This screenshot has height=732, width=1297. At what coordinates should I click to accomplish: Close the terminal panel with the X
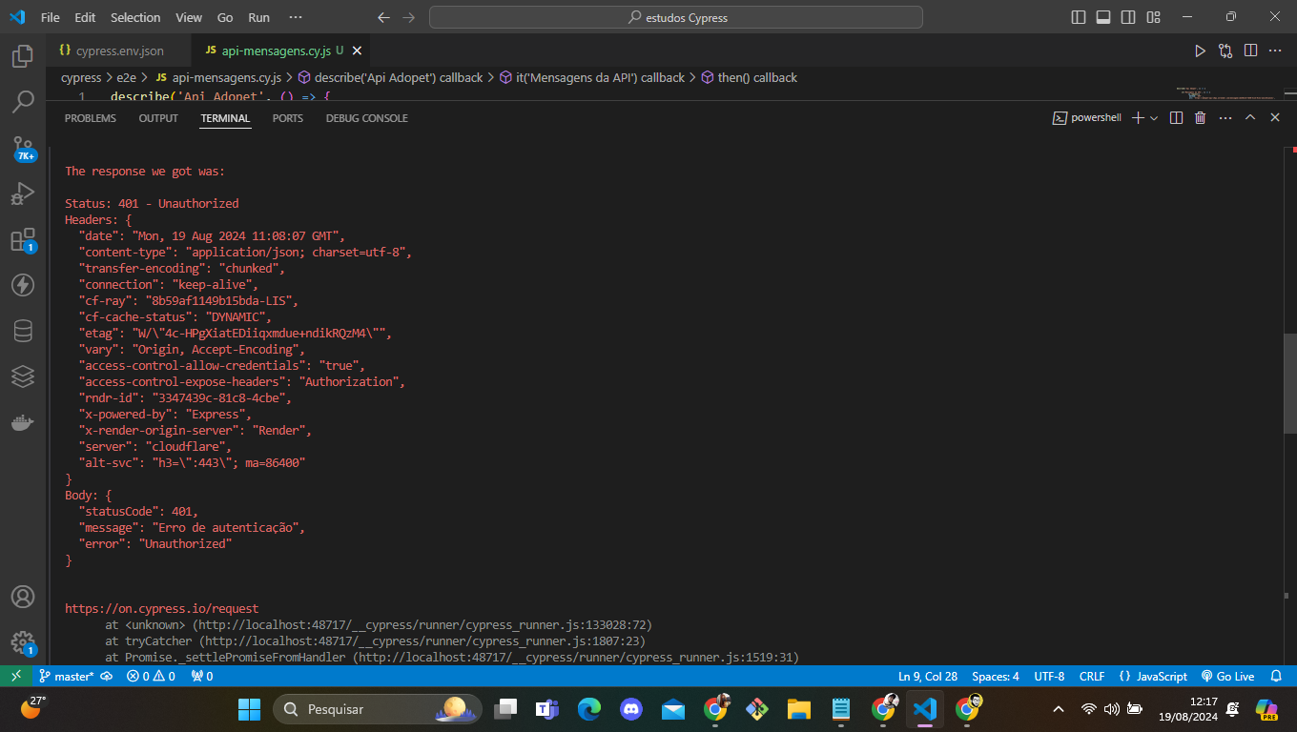1275,118
